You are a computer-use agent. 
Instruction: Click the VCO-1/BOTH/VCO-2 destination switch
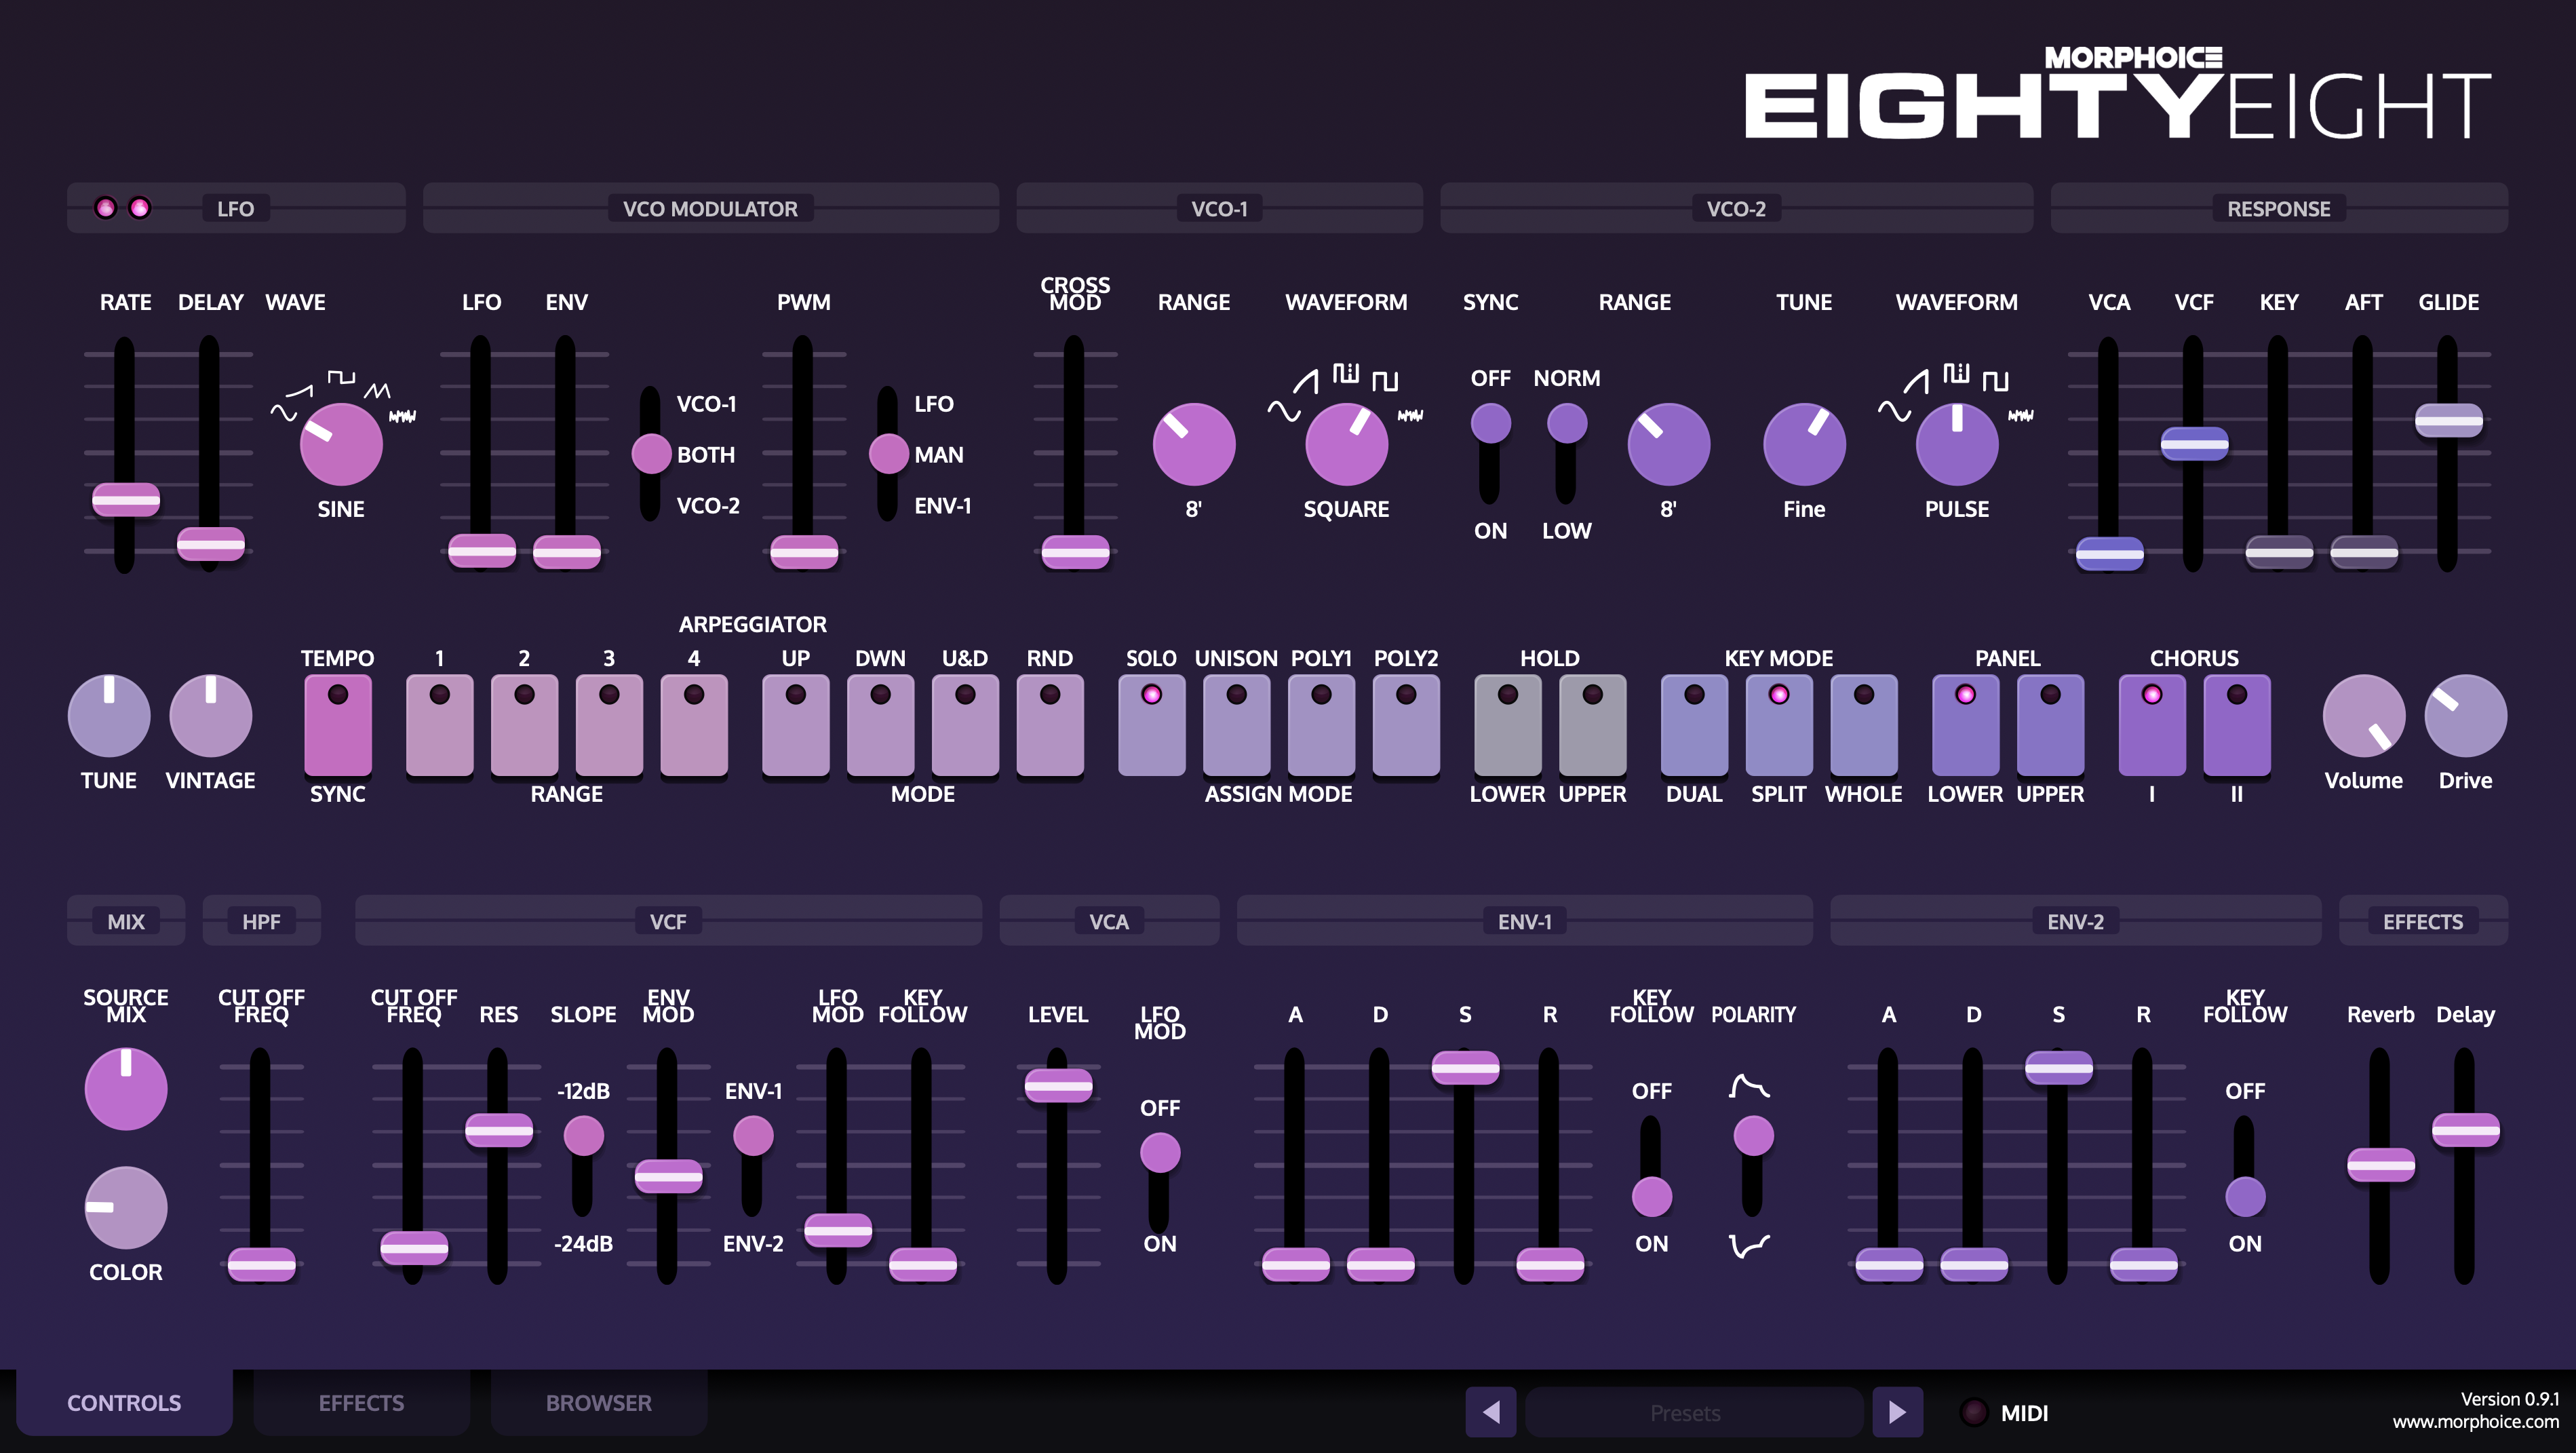pos(651,454)
